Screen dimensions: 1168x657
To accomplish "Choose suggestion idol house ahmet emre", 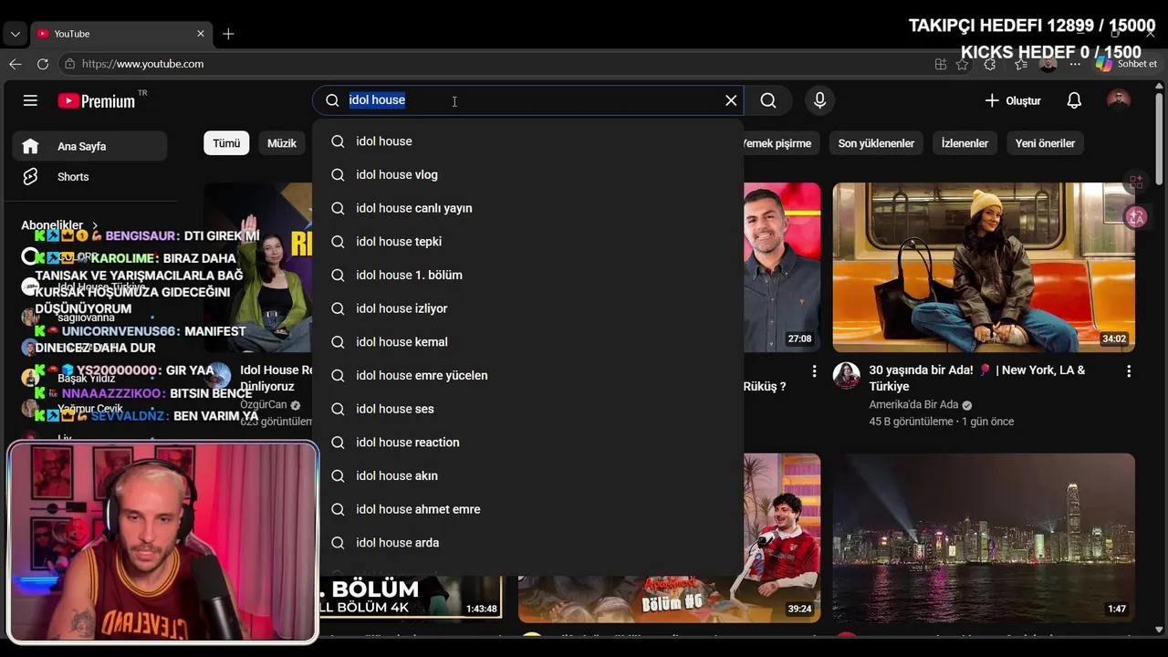I will click(527, 509).
